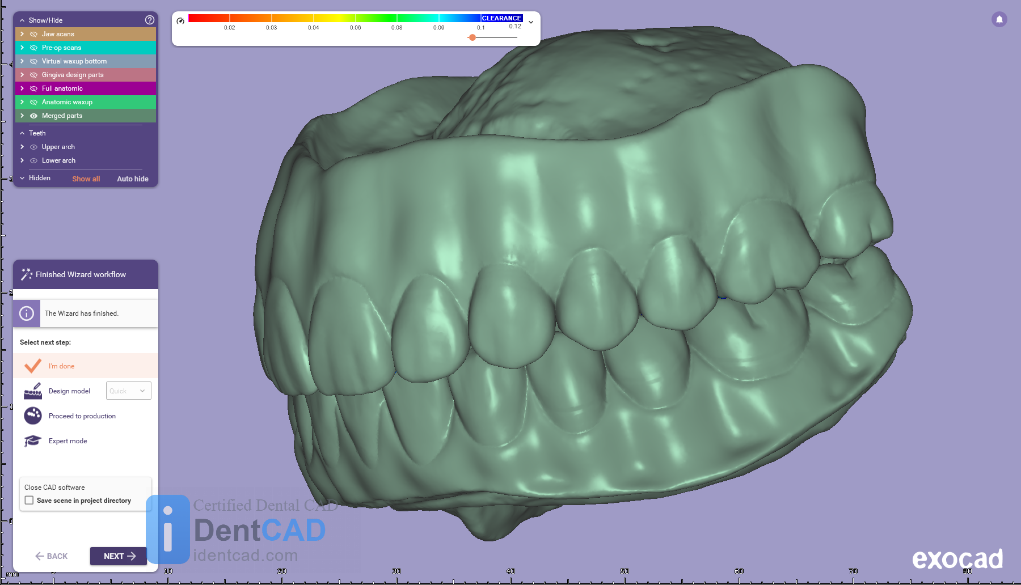Click the clearance slider handle

472,37
